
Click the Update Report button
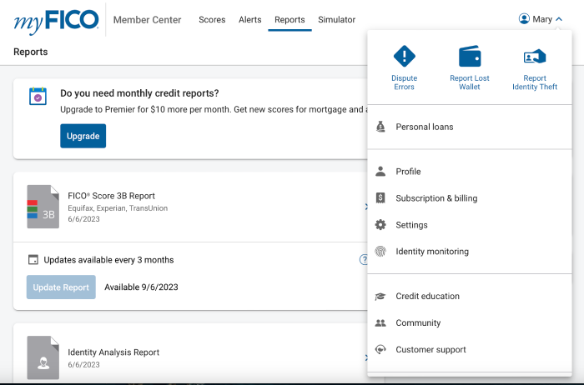point(61,287)
